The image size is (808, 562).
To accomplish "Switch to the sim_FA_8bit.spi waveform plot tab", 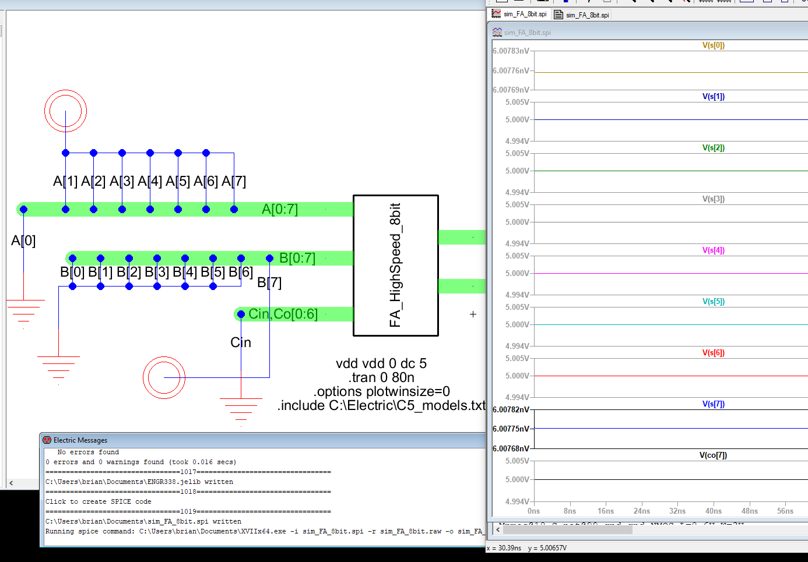I will pos(519,15).
